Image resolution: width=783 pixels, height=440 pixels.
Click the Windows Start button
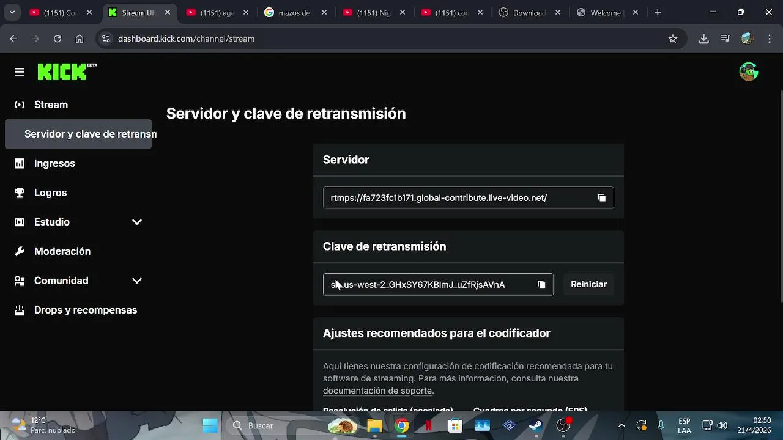(x=210, y=425)
